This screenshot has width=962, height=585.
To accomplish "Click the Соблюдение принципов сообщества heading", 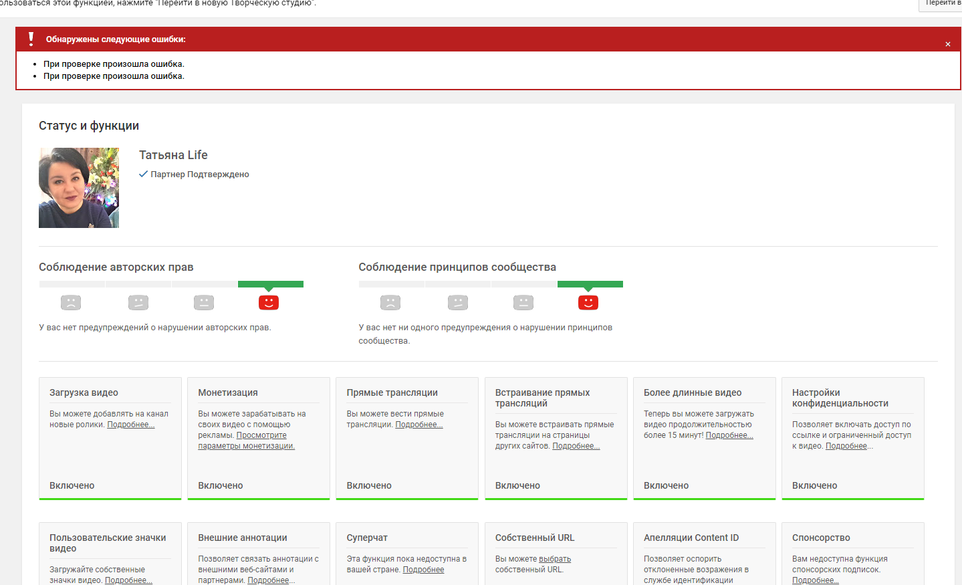I will click(x=457, y=267).
